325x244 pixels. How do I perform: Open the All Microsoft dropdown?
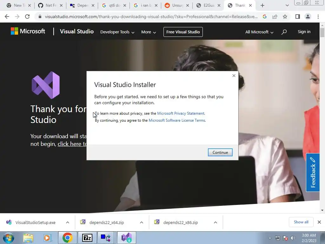[x=259, y=32]
